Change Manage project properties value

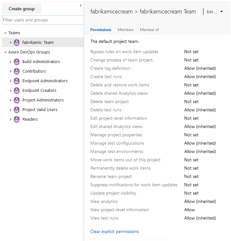tap(191, 135)
